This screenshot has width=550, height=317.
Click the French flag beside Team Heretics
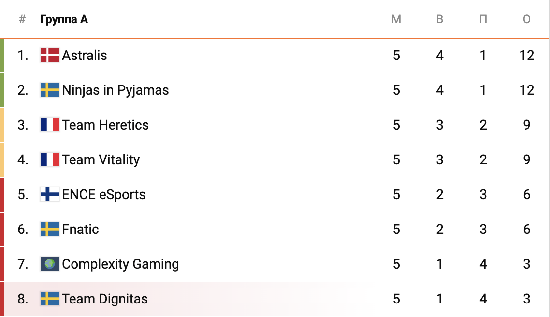tap(49, 125)
